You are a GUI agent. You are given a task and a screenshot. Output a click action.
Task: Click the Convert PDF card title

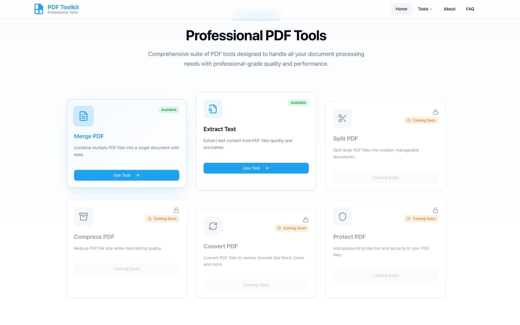221,246
